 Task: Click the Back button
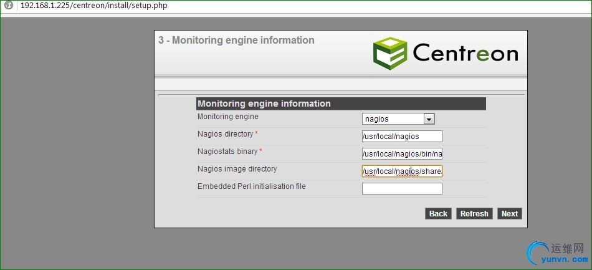coord(438,214)
